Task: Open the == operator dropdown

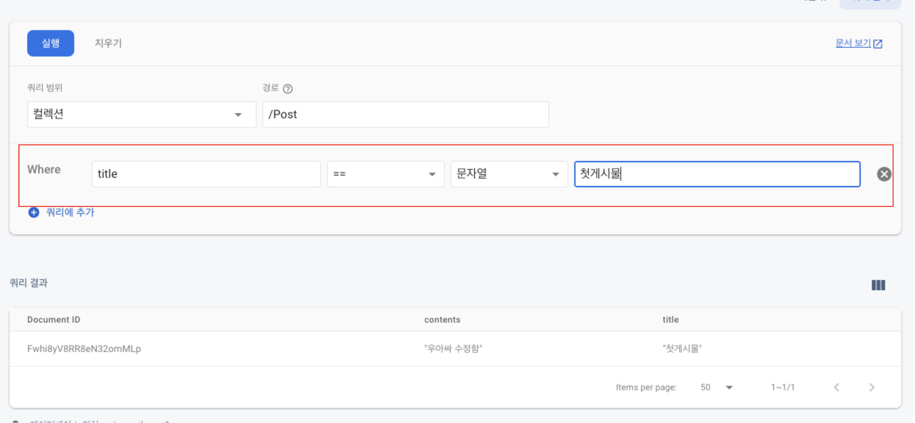Action: (x=385, y=174)
